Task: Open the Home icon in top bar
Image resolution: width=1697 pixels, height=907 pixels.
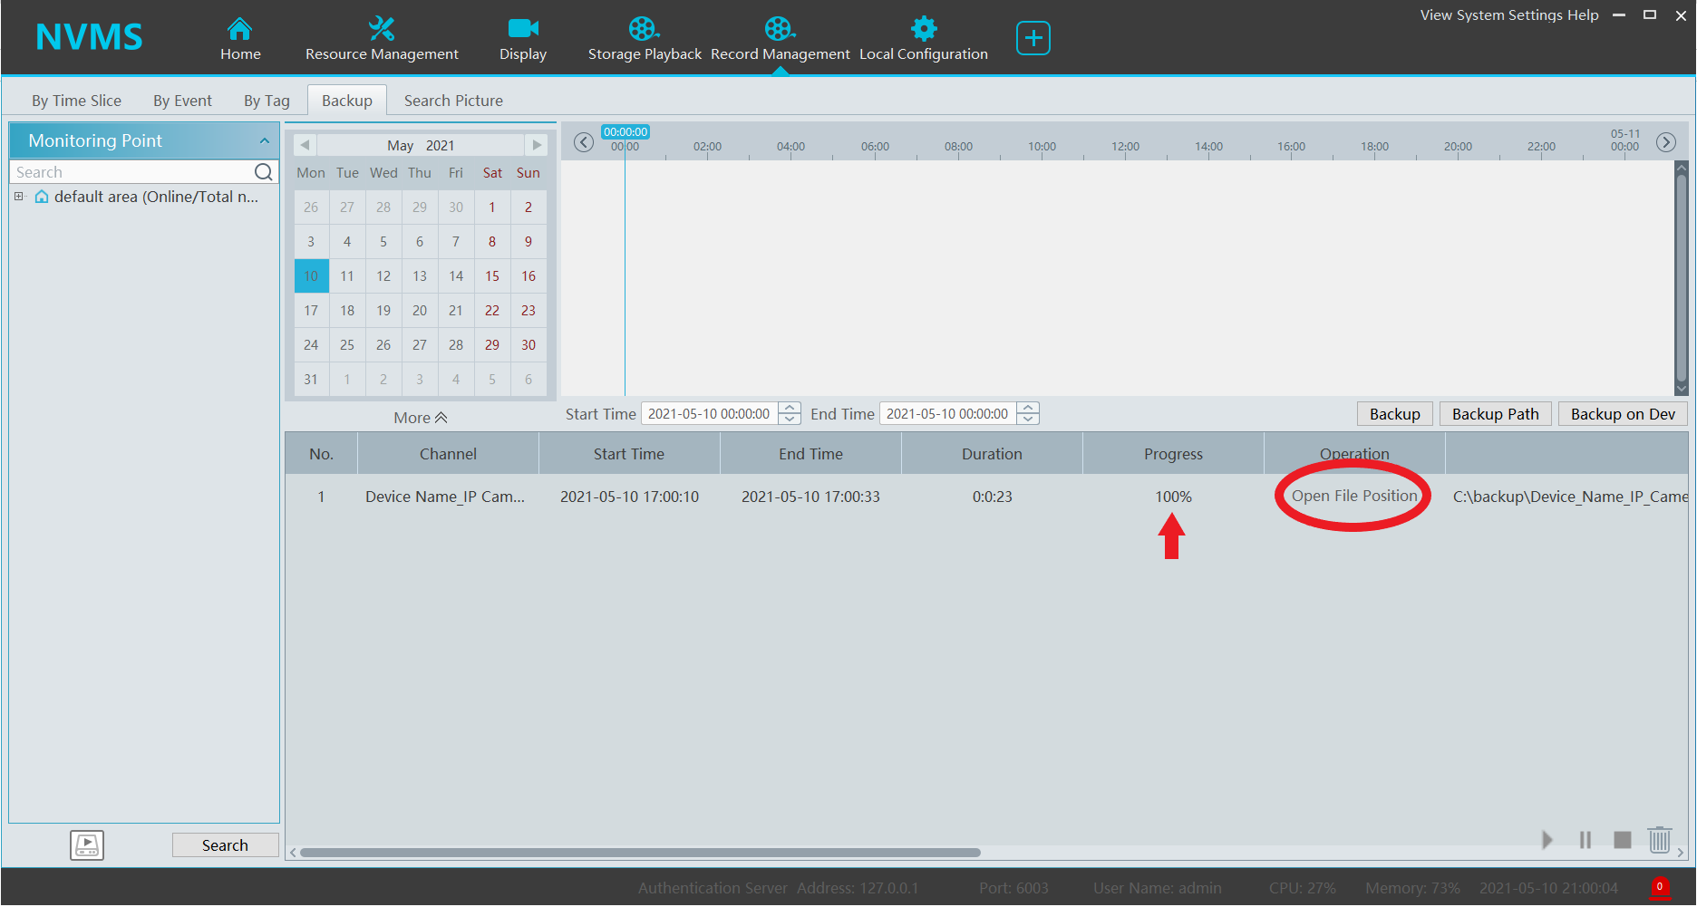Action: coord(239,30)
